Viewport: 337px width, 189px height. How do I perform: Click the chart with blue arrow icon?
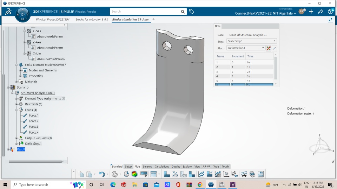pos(234,174)
